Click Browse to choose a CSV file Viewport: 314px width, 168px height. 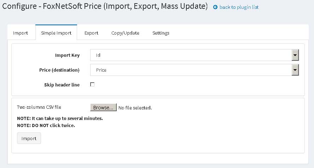pos(103,108)
